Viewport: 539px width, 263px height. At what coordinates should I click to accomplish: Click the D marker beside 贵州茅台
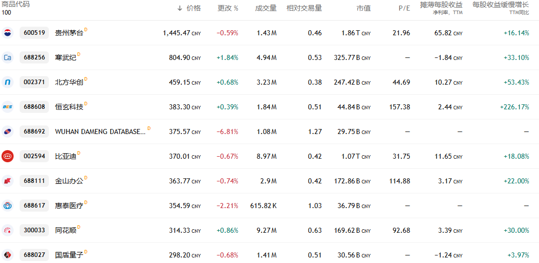click(x=86, y=30)
